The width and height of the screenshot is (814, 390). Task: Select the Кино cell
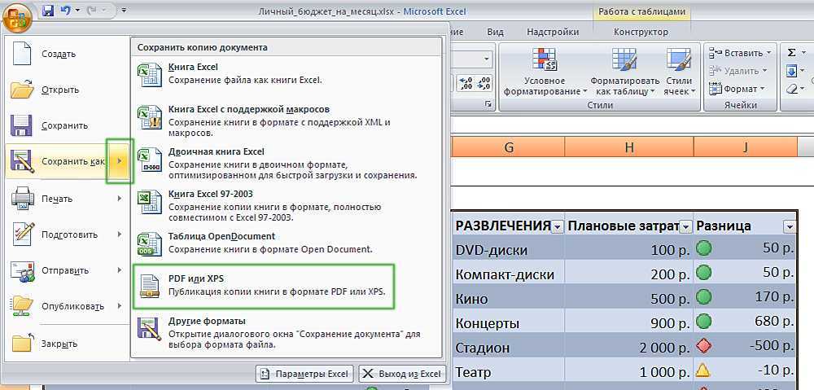click(x=508, y=299)
